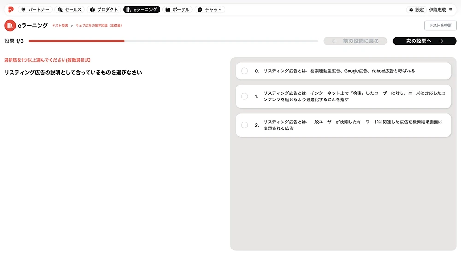Click the folder icon in ポータル tab
The height and width of the screenshot is (255, 461).
[x=168, y=10]
